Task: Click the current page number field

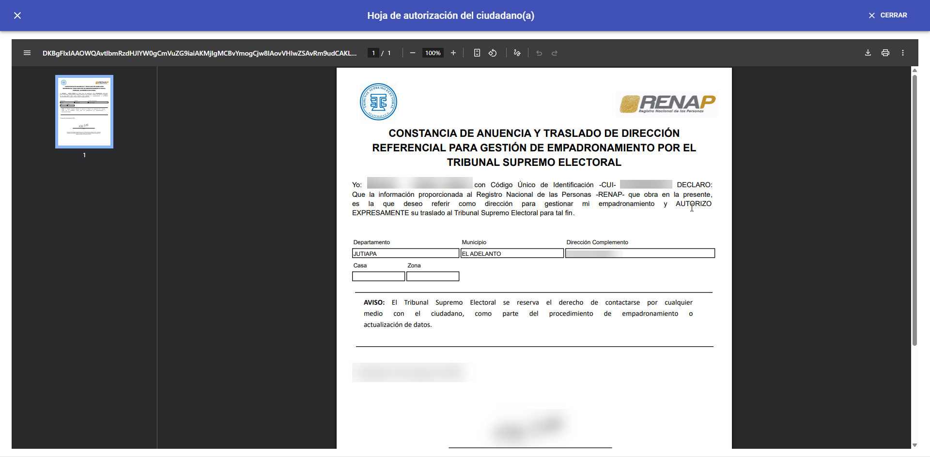Action: tap(373, 53)
